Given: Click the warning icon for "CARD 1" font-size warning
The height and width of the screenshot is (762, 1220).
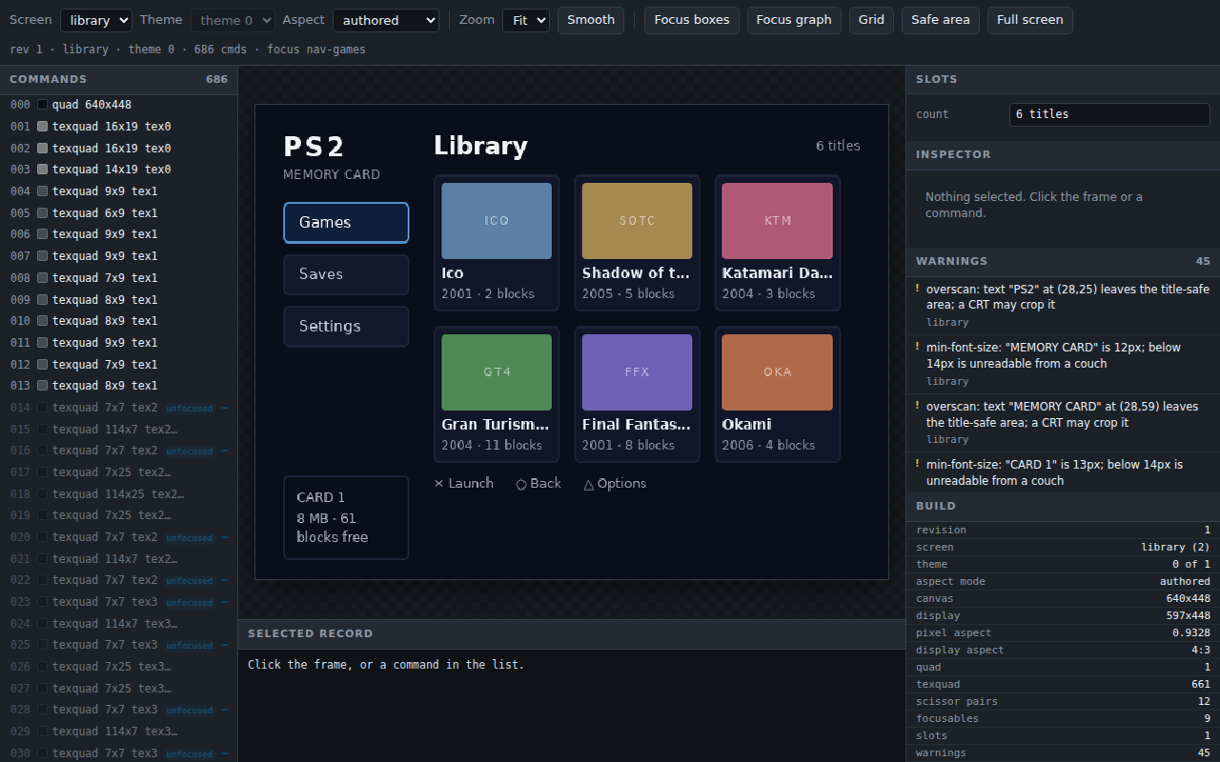Looking at the screenshot, I should click(918, 465).
